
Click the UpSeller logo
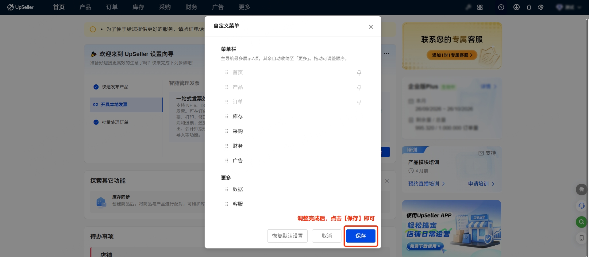pyautogui.click(x=21, y=7)
